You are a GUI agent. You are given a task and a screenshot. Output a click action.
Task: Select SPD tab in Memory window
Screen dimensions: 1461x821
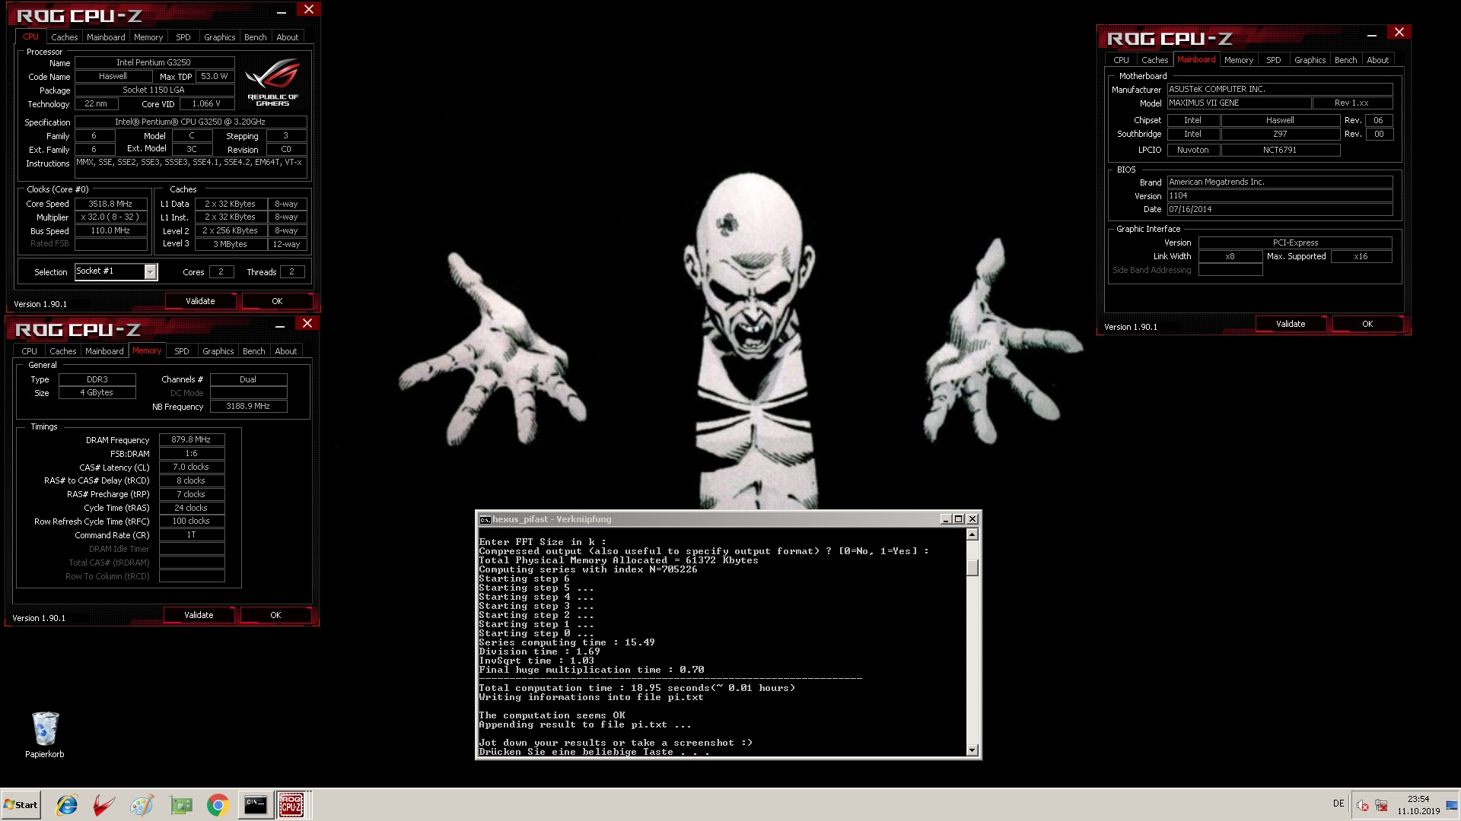(182, 351)
